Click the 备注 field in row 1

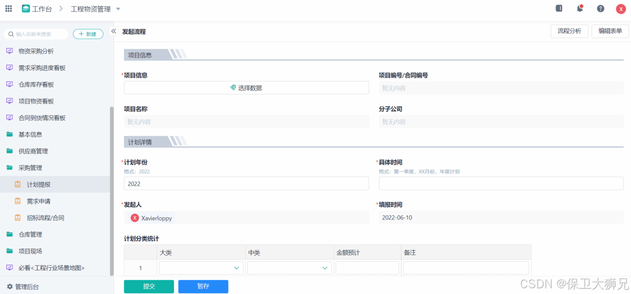pos(466,268)
